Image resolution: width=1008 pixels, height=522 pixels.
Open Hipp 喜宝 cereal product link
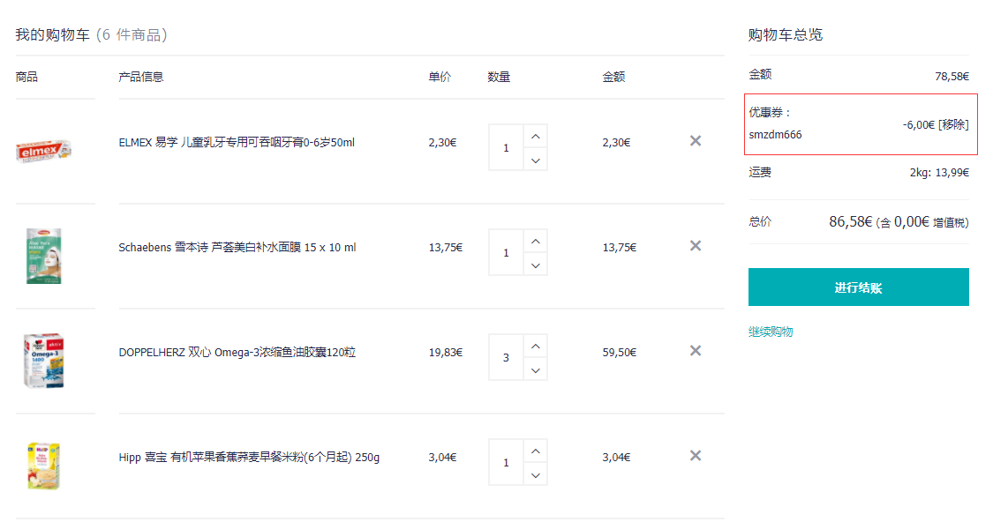[249, 457]
